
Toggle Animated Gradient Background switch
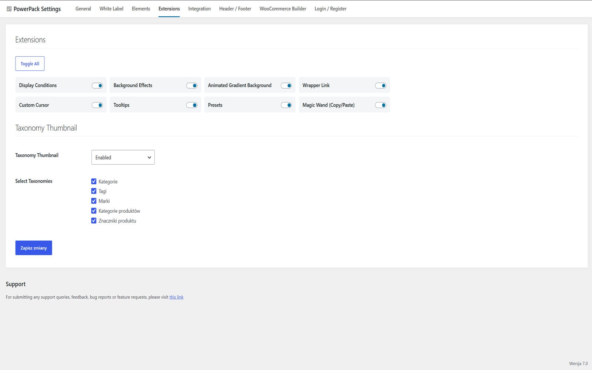pos(286,85)
